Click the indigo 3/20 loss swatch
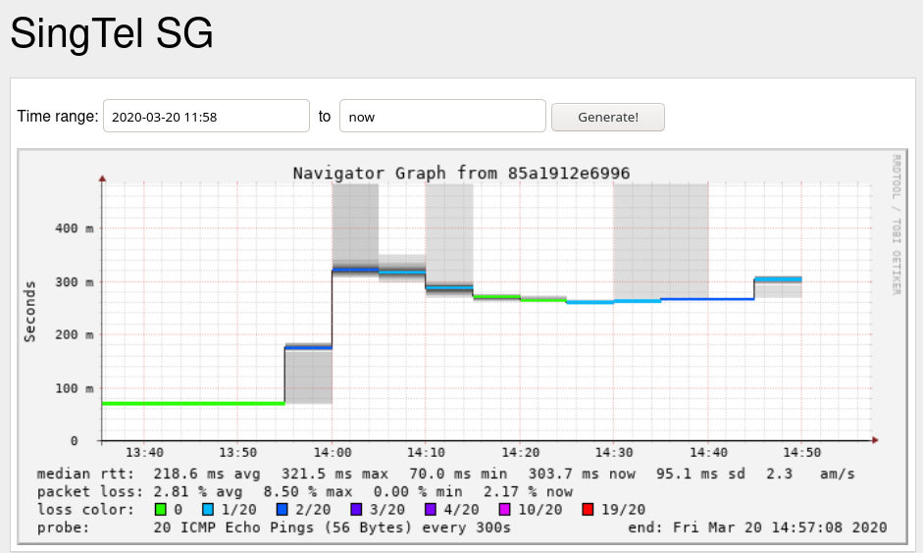 click(356, 510)
